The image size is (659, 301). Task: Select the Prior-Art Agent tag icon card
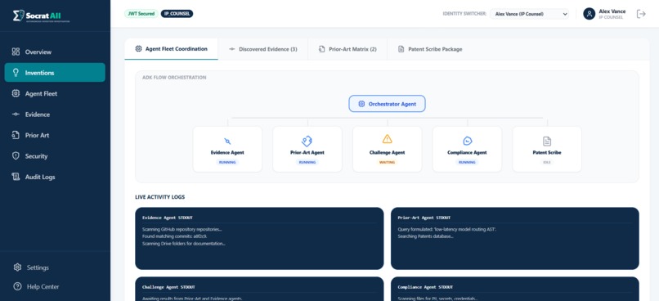pos(307,149)
